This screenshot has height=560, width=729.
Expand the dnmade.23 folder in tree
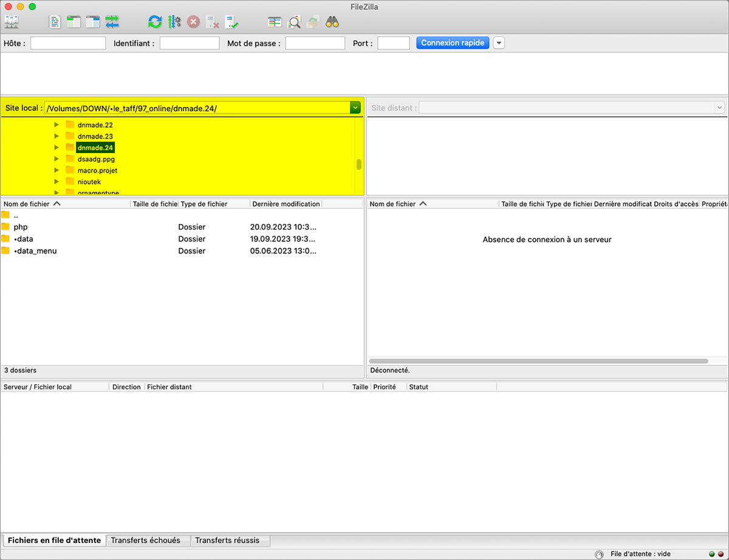click(x=56, y=136)
